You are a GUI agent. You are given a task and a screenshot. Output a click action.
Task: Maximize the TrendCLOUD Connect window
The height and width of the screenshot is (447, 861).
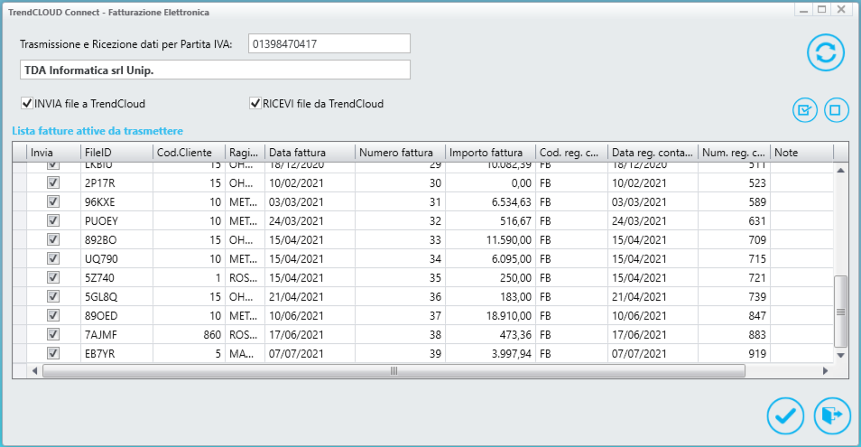pyautogui.click(x=822, y=9)
